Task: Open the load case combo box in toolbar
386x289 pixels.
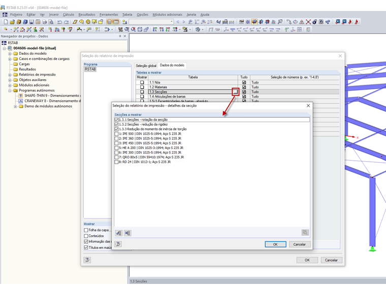Action: [x=151, y=22]
